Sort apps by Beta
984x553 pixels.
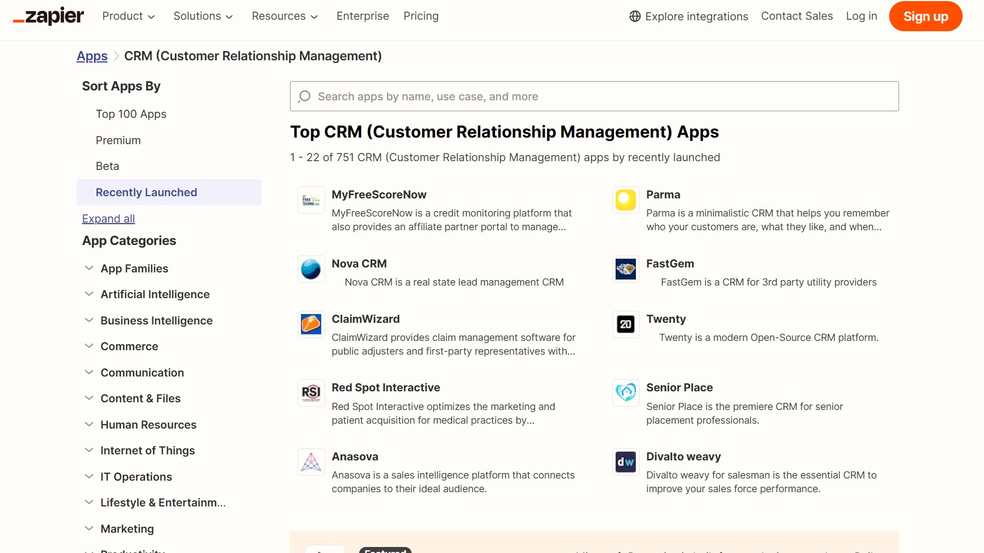pyautogui.click(x=107, y=166)
